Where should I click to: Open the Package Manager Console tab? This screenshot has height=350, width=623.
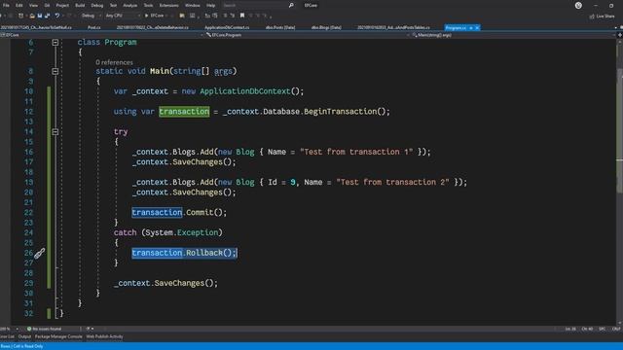pos(58,336)
